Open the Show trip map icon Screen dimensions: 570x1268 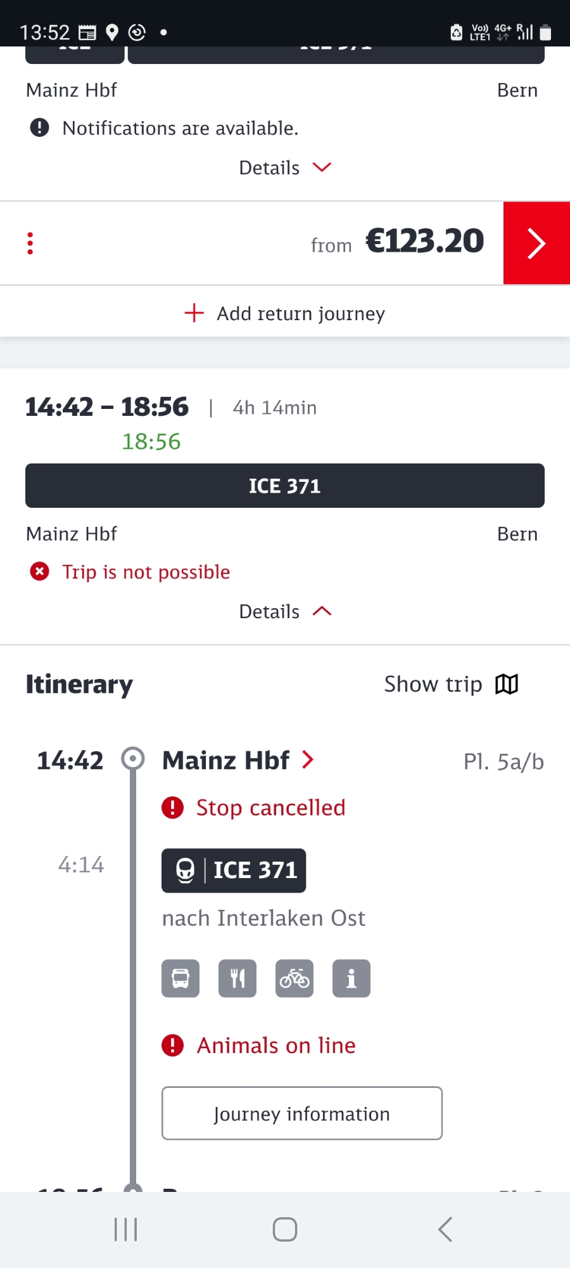pos(507,684)
